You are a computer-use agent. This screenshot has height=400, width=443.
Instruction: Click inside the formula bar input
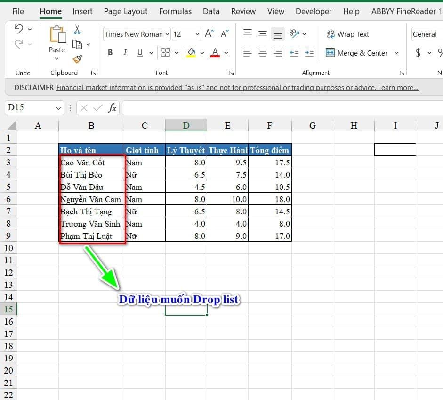[x=282, y=108]
